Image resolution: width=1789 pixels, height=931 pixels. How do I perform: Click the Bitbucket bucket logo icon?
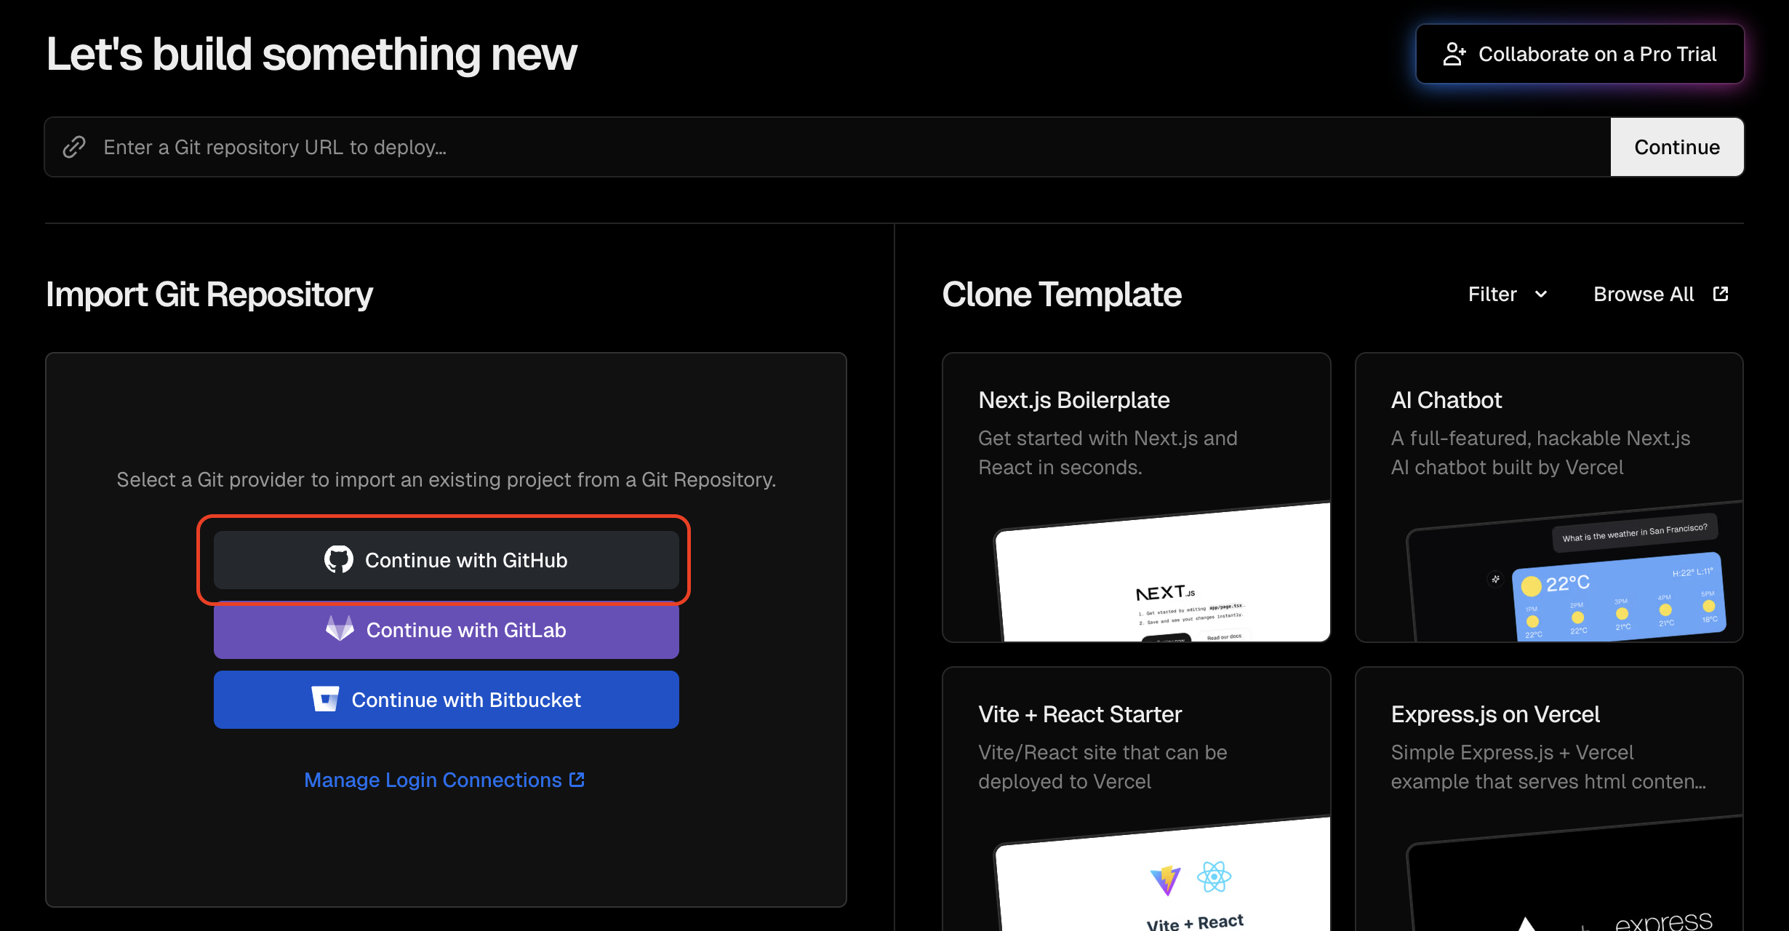click(x=325, y=699)
